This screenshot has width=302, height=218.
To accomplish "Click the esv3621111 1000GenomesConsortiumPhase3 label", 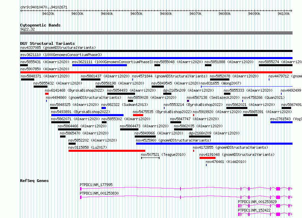I will [x=113, y=62].
